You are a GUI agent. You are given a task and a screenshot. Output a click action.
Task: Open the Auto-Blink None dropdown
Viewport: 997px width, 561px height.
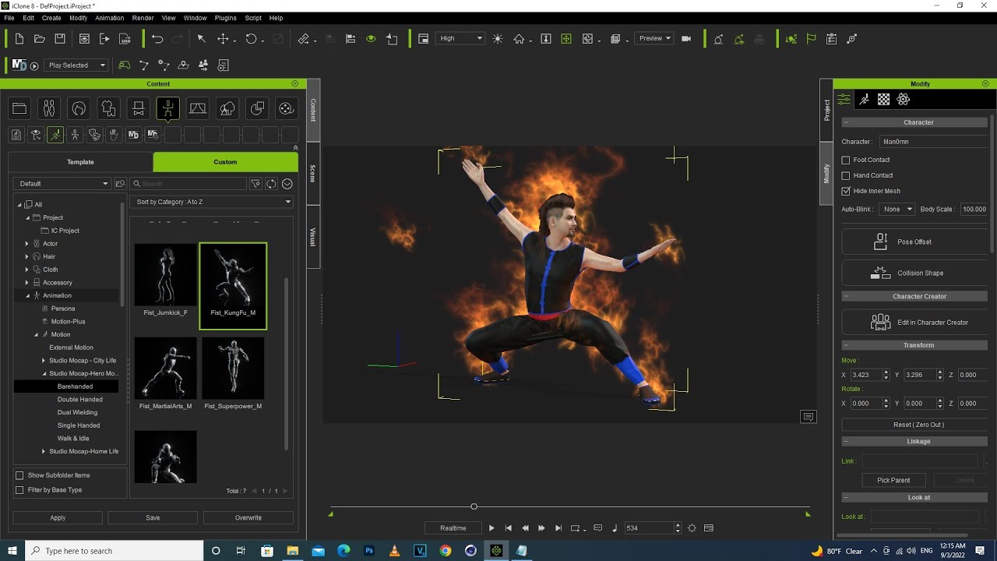click(897, 209)
